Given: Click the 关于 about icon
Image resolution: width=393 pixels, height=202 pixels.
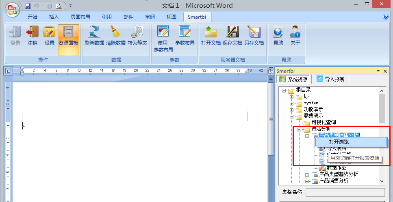Looking at the screenshot, I should (x=295, y=32).
